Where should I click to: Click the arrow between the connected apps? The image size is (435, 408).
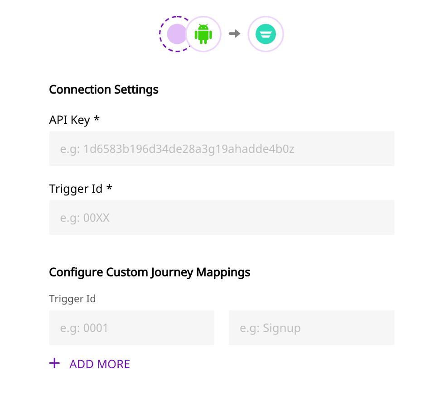click(235, 34)
